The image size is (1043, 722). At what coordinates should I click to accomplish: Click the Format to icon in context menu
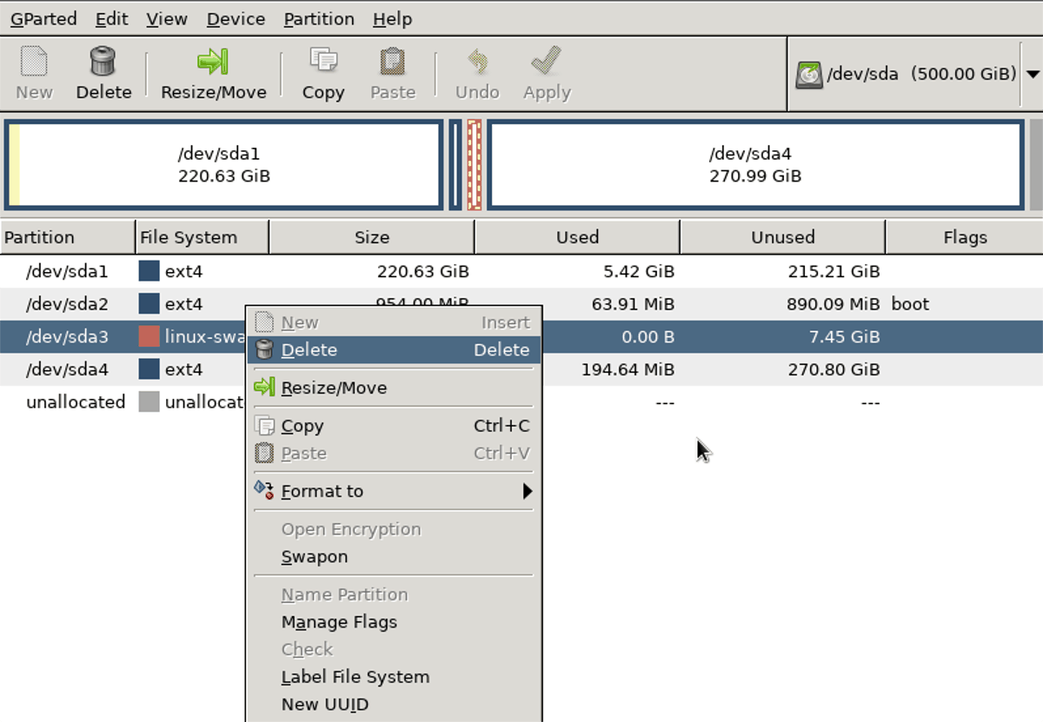click(265, 490)
